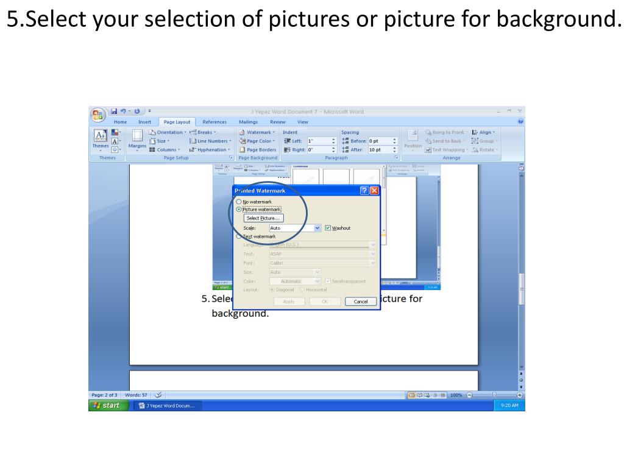Click Cancel in Printed Watermark dialog
This screenshot has height=468, width=624.
pyautogui.click(x=361, y=302)
